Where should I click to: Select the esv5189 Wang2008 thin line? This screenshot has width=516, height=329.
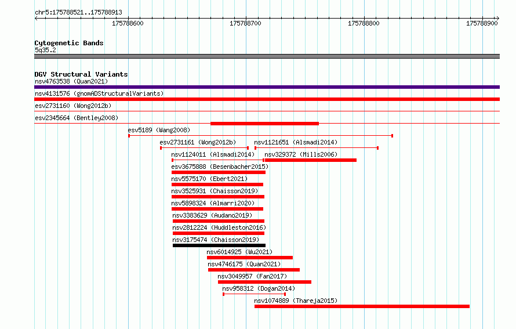[x=261, y=136]
